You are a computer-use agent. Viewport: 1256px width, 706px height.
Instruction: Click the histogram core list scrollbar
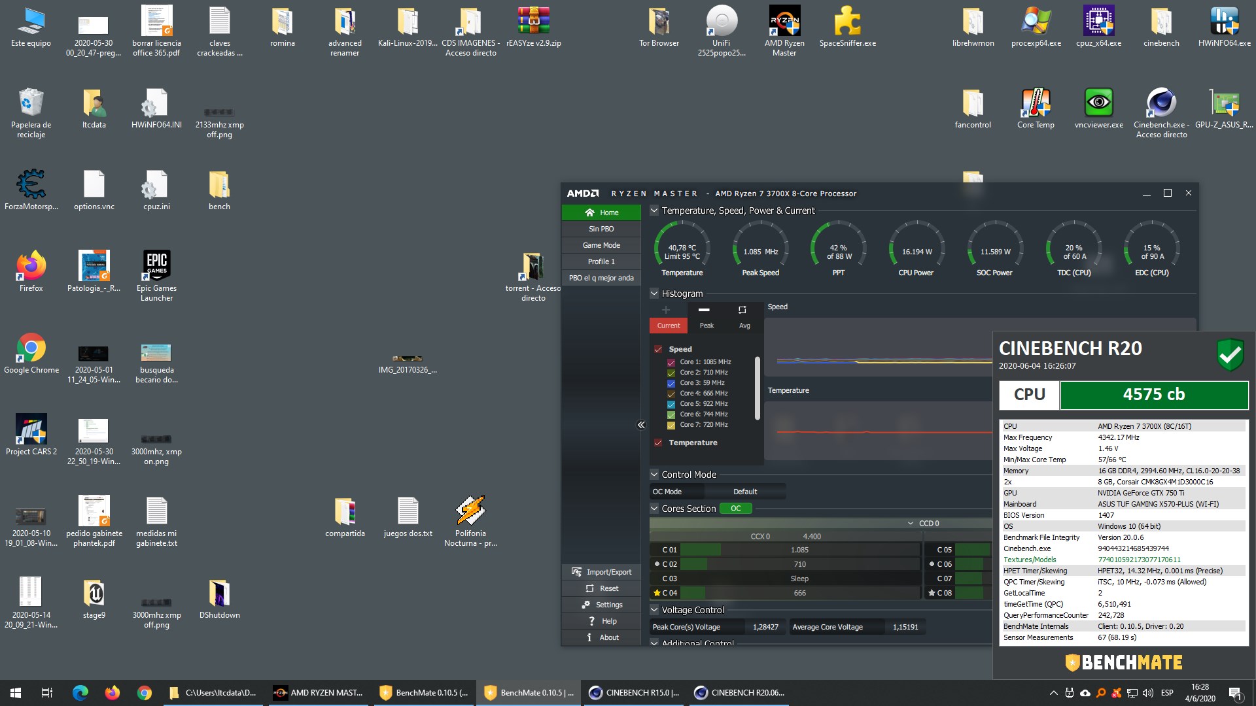click(x=758, y=388)
